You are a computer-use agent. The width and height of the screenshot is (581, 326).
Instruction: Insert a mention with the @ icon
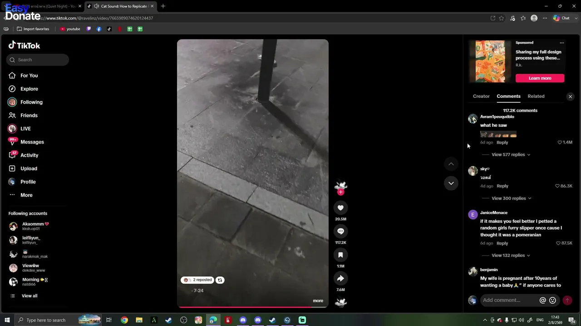click(x=542, y=300)
